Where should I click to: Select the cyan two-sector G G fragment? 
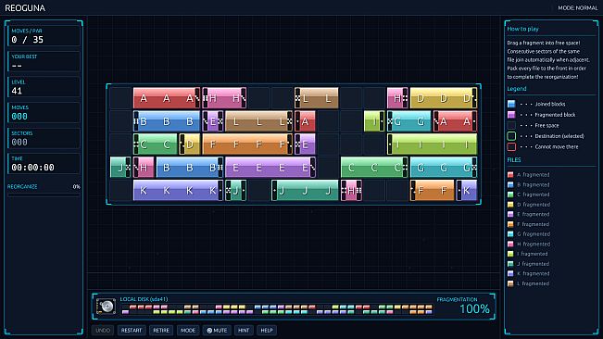click(x=408, y=121)
